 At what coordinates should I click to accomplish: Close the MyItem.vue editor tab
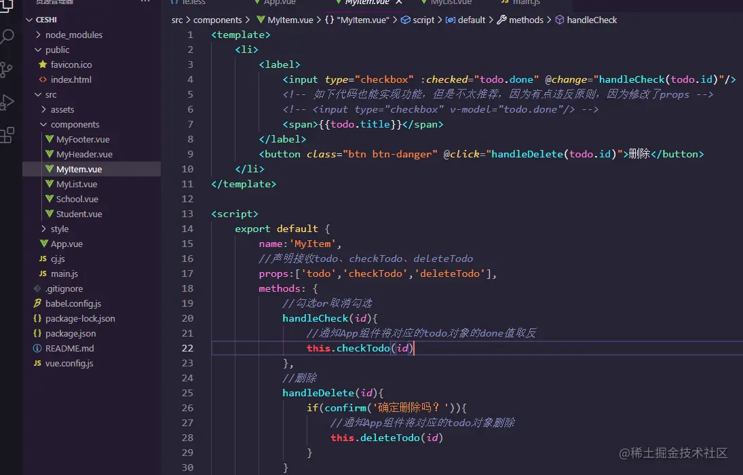[x=399, y=2]
